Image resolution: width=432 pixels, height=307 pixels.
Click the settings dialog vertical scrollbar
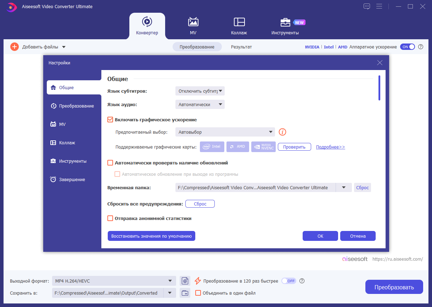point(379,88)
